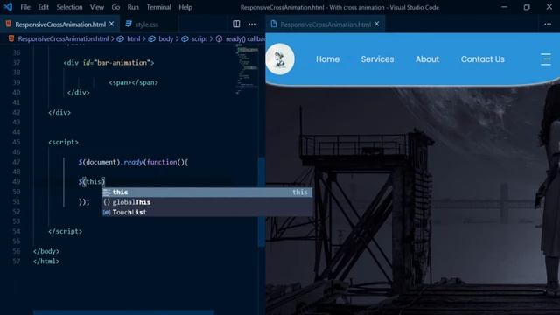
Task: Open the View menu
Action: point(97,7)
